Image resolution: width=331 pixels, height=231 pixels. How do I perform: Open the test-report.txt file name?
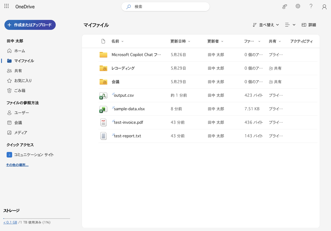coord(127,136)
